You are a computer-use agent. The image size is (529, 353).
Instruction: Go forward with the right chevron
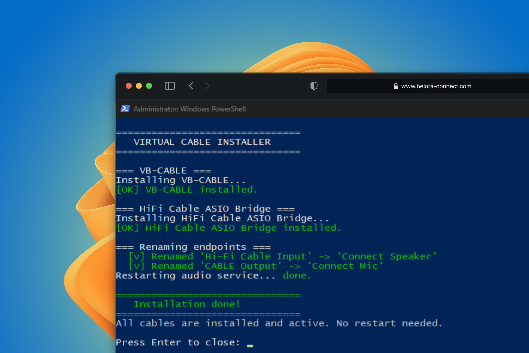click(x=207, y=86)
